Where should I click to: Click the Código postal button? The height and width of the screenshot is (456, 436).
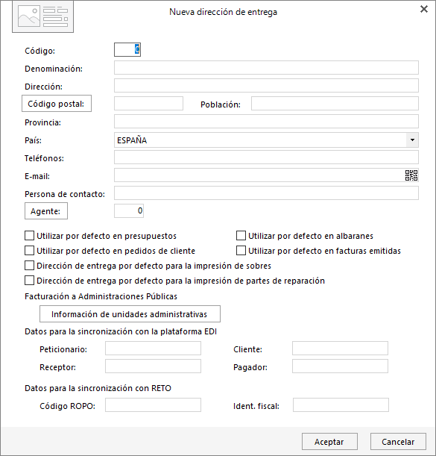click(x=57, y=104)
